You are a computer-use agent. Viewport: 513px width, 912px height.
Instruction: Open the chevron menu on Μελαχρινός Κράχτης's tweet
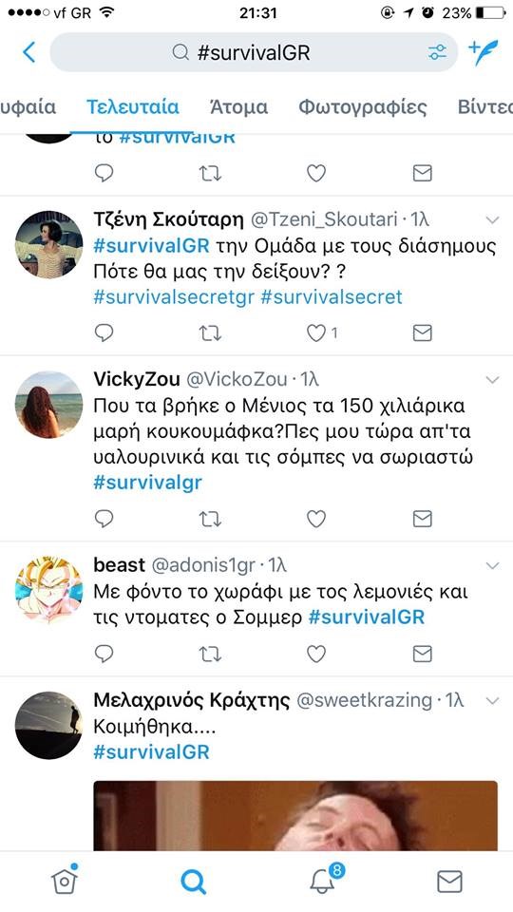[x=492, y=701]
